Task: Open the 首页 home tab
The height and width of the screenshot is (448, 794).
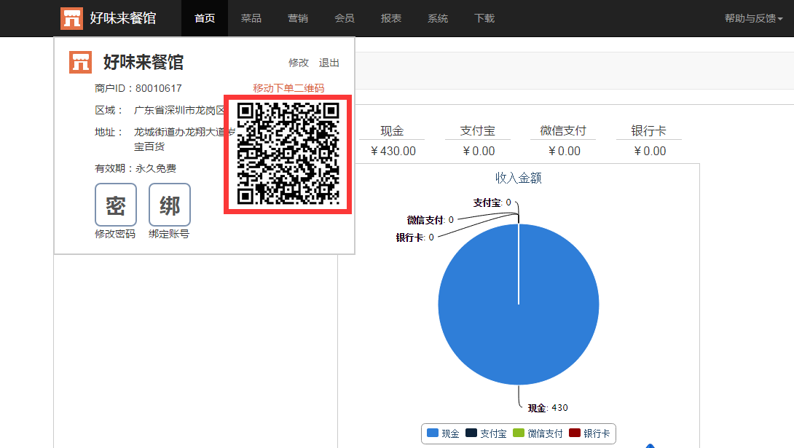Action: pos(205,18)
